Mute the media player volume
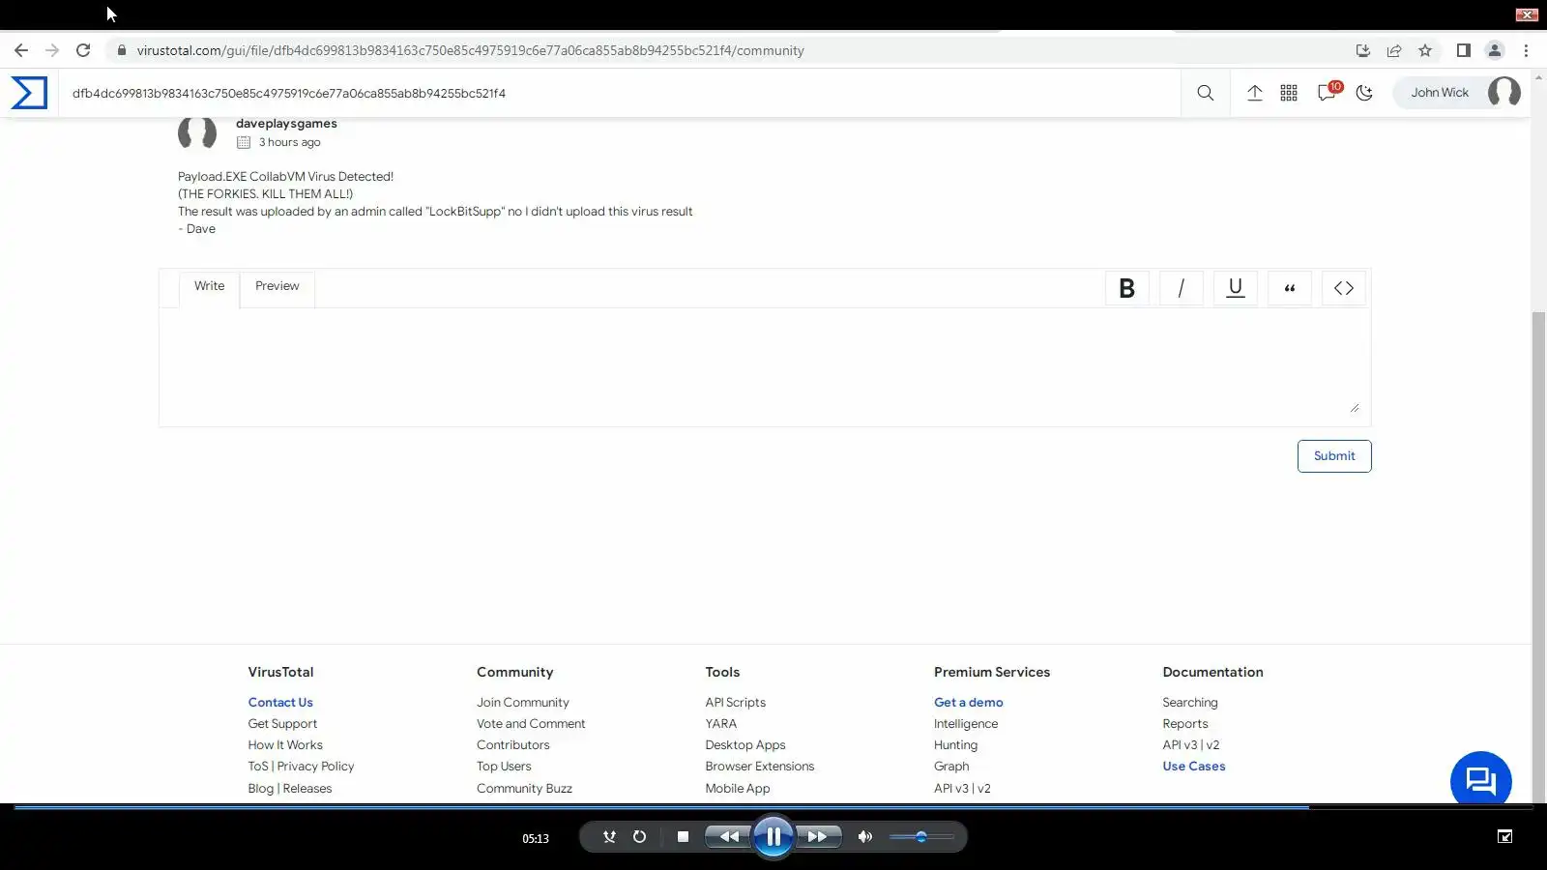 coord(865,837)
